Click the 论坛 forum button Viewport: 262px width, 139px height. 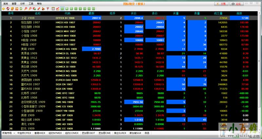[240, 4]
